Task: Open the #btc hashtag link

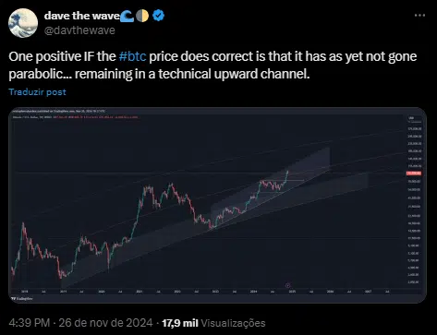Action: coord(132,56)
